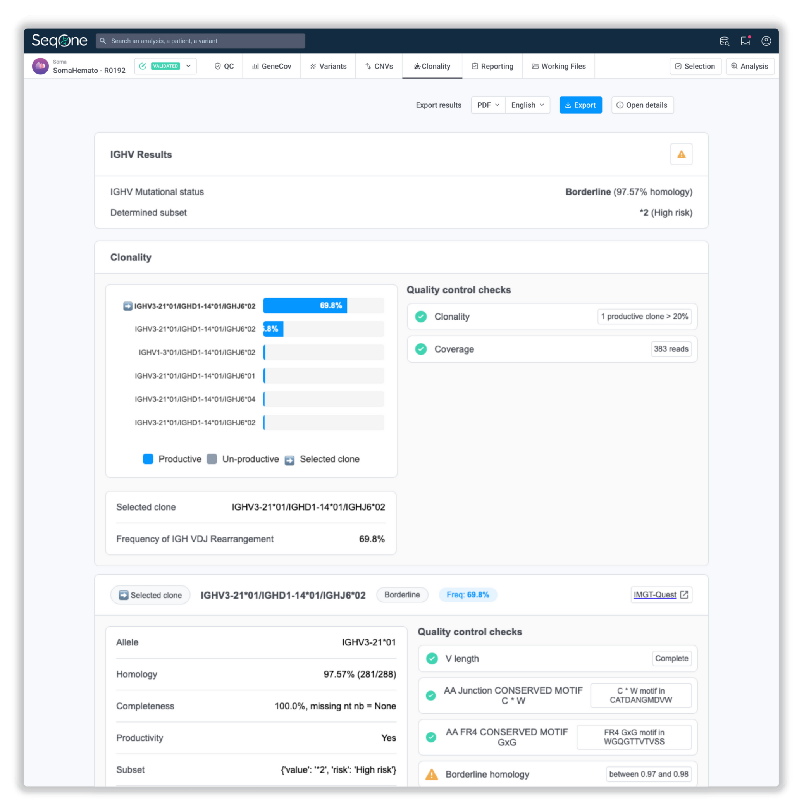Switch to the Variants tab
Viewport: 804px width, 809px height.
coord(328,66)
